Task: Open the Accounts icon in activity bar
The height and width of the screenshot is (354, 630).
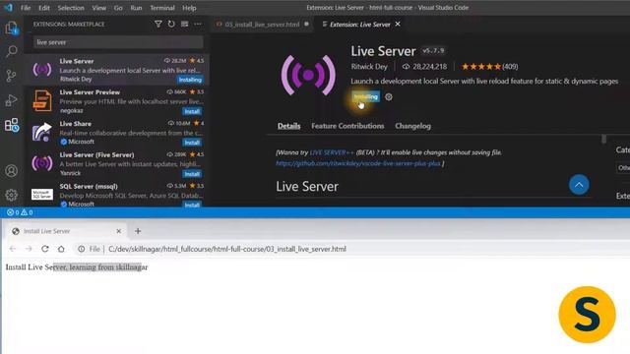Action: coord(11,171)
